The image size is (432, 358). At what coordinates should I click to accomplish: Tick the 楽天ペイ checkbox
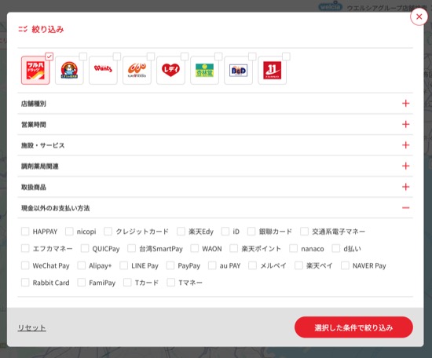299,265
